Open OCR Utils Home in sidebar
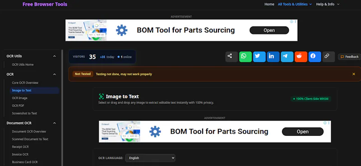361x166 pixels. (x=23, y=65)
